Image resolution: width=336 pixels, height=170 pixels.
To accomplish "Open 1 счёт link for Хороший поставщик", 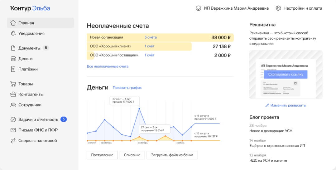I will click(149, 55).
